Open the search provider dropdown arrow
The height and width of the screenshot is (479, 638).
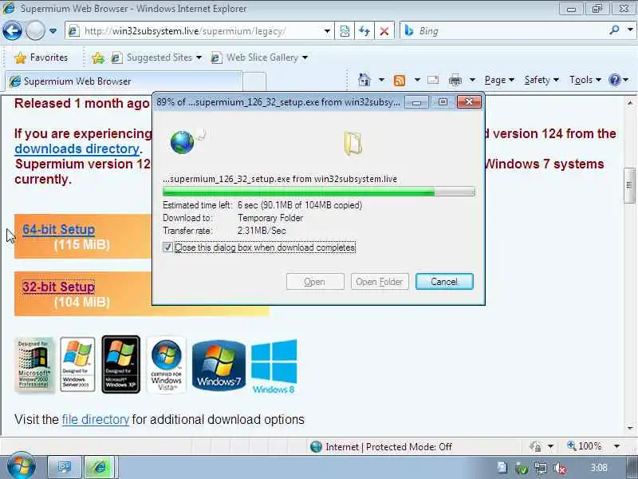(x=630, y=30)
